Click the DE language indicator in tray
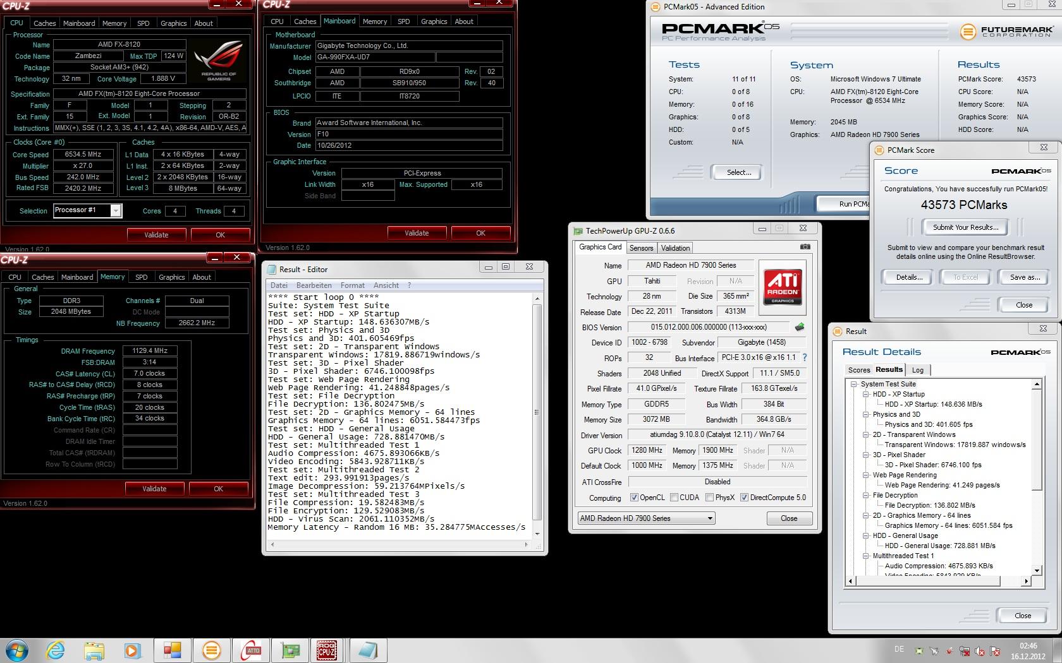The height and width of the screenshot is (663, 1062). click(x=899, y=650)
